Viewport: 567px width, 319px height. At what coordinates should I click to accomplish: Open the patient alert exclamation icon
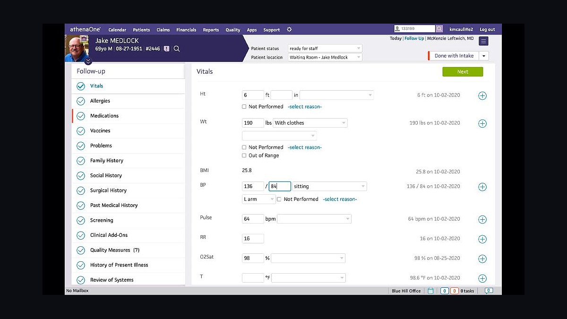[x=166, y=48]
